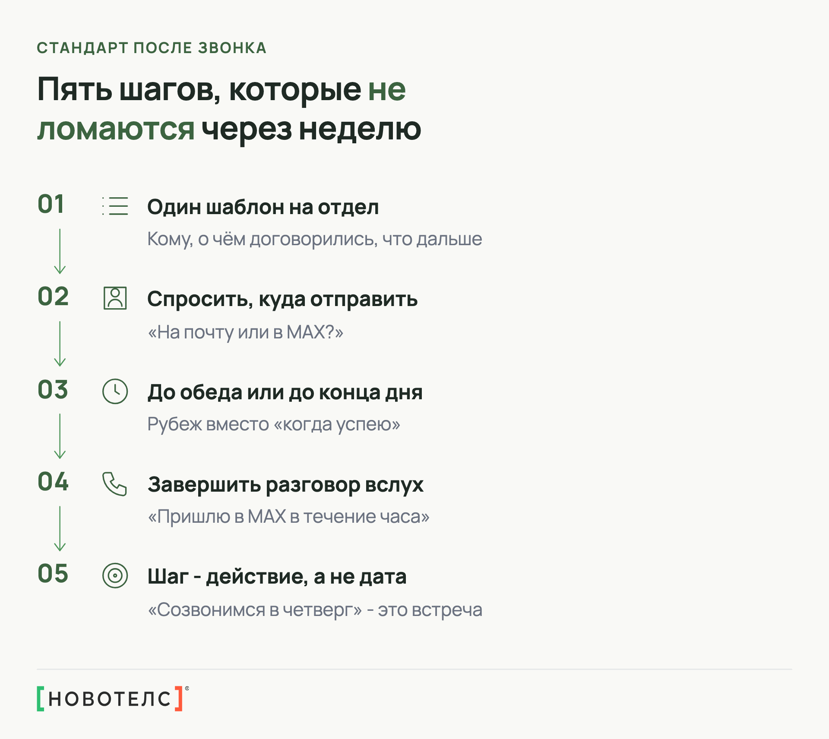Click the text 'Кому, о чём договорились, что дальше'
Image resolution: width=829 pixels, height=739 pixels.
pyautogui.click(x=315, y=240)
